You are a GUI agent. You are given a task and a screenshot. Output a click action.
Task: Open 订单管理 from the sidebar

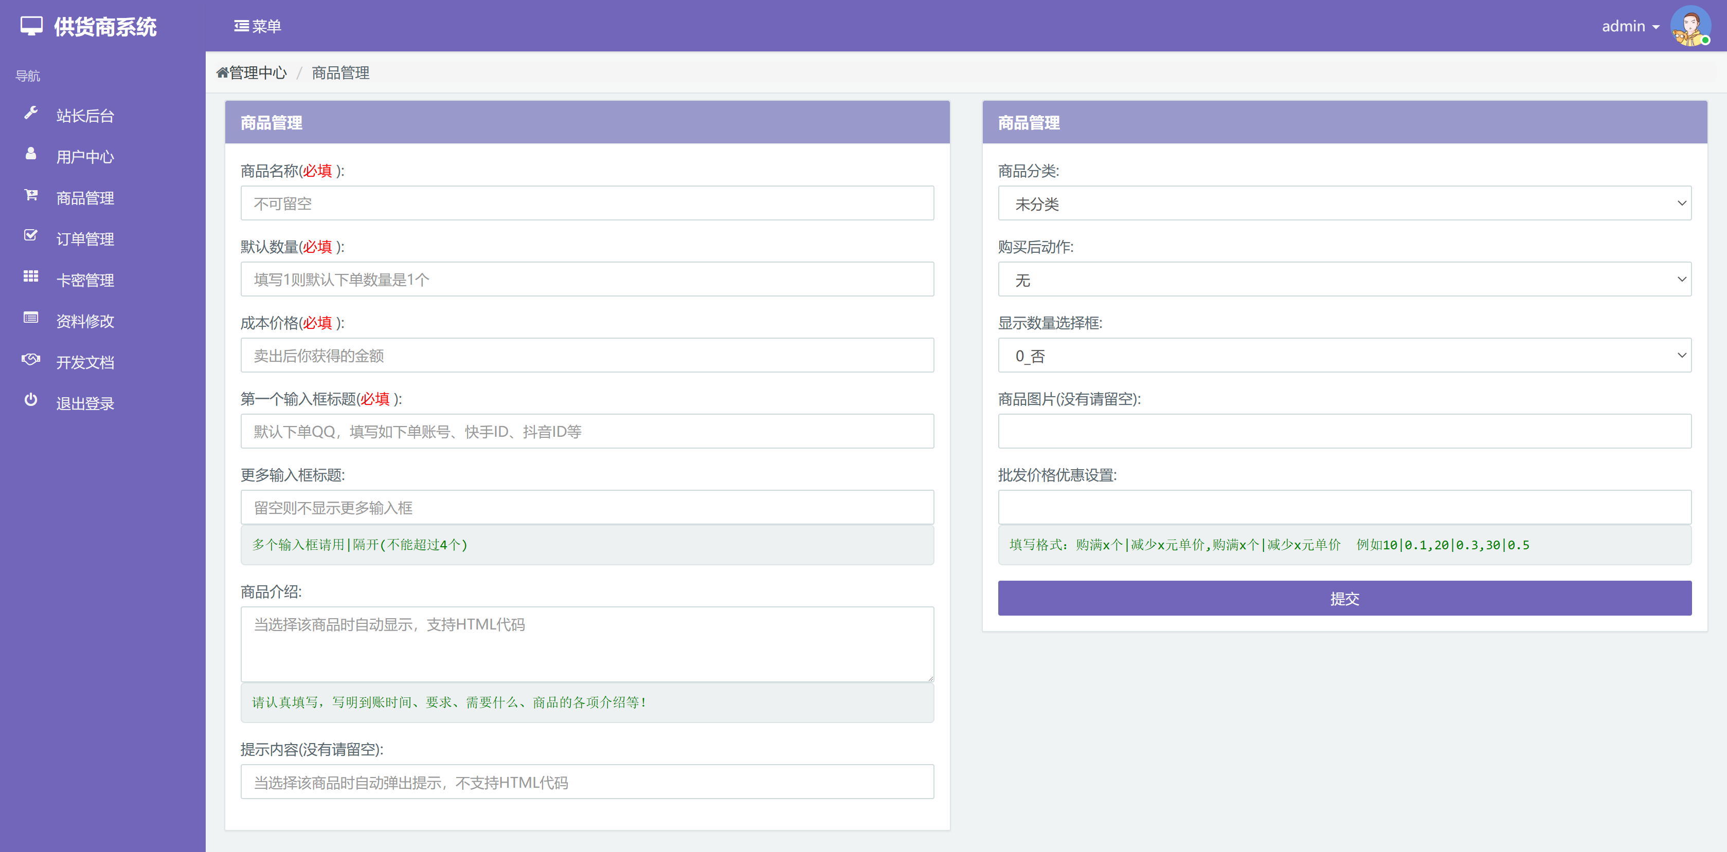click(85, 239)
